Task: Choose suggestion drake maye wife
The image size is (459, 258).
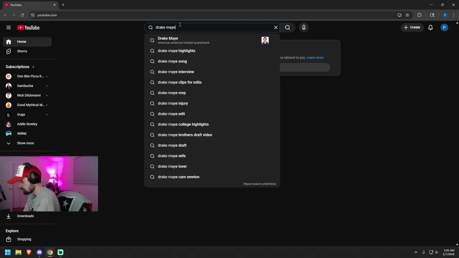Action: [x=212, y=156]
